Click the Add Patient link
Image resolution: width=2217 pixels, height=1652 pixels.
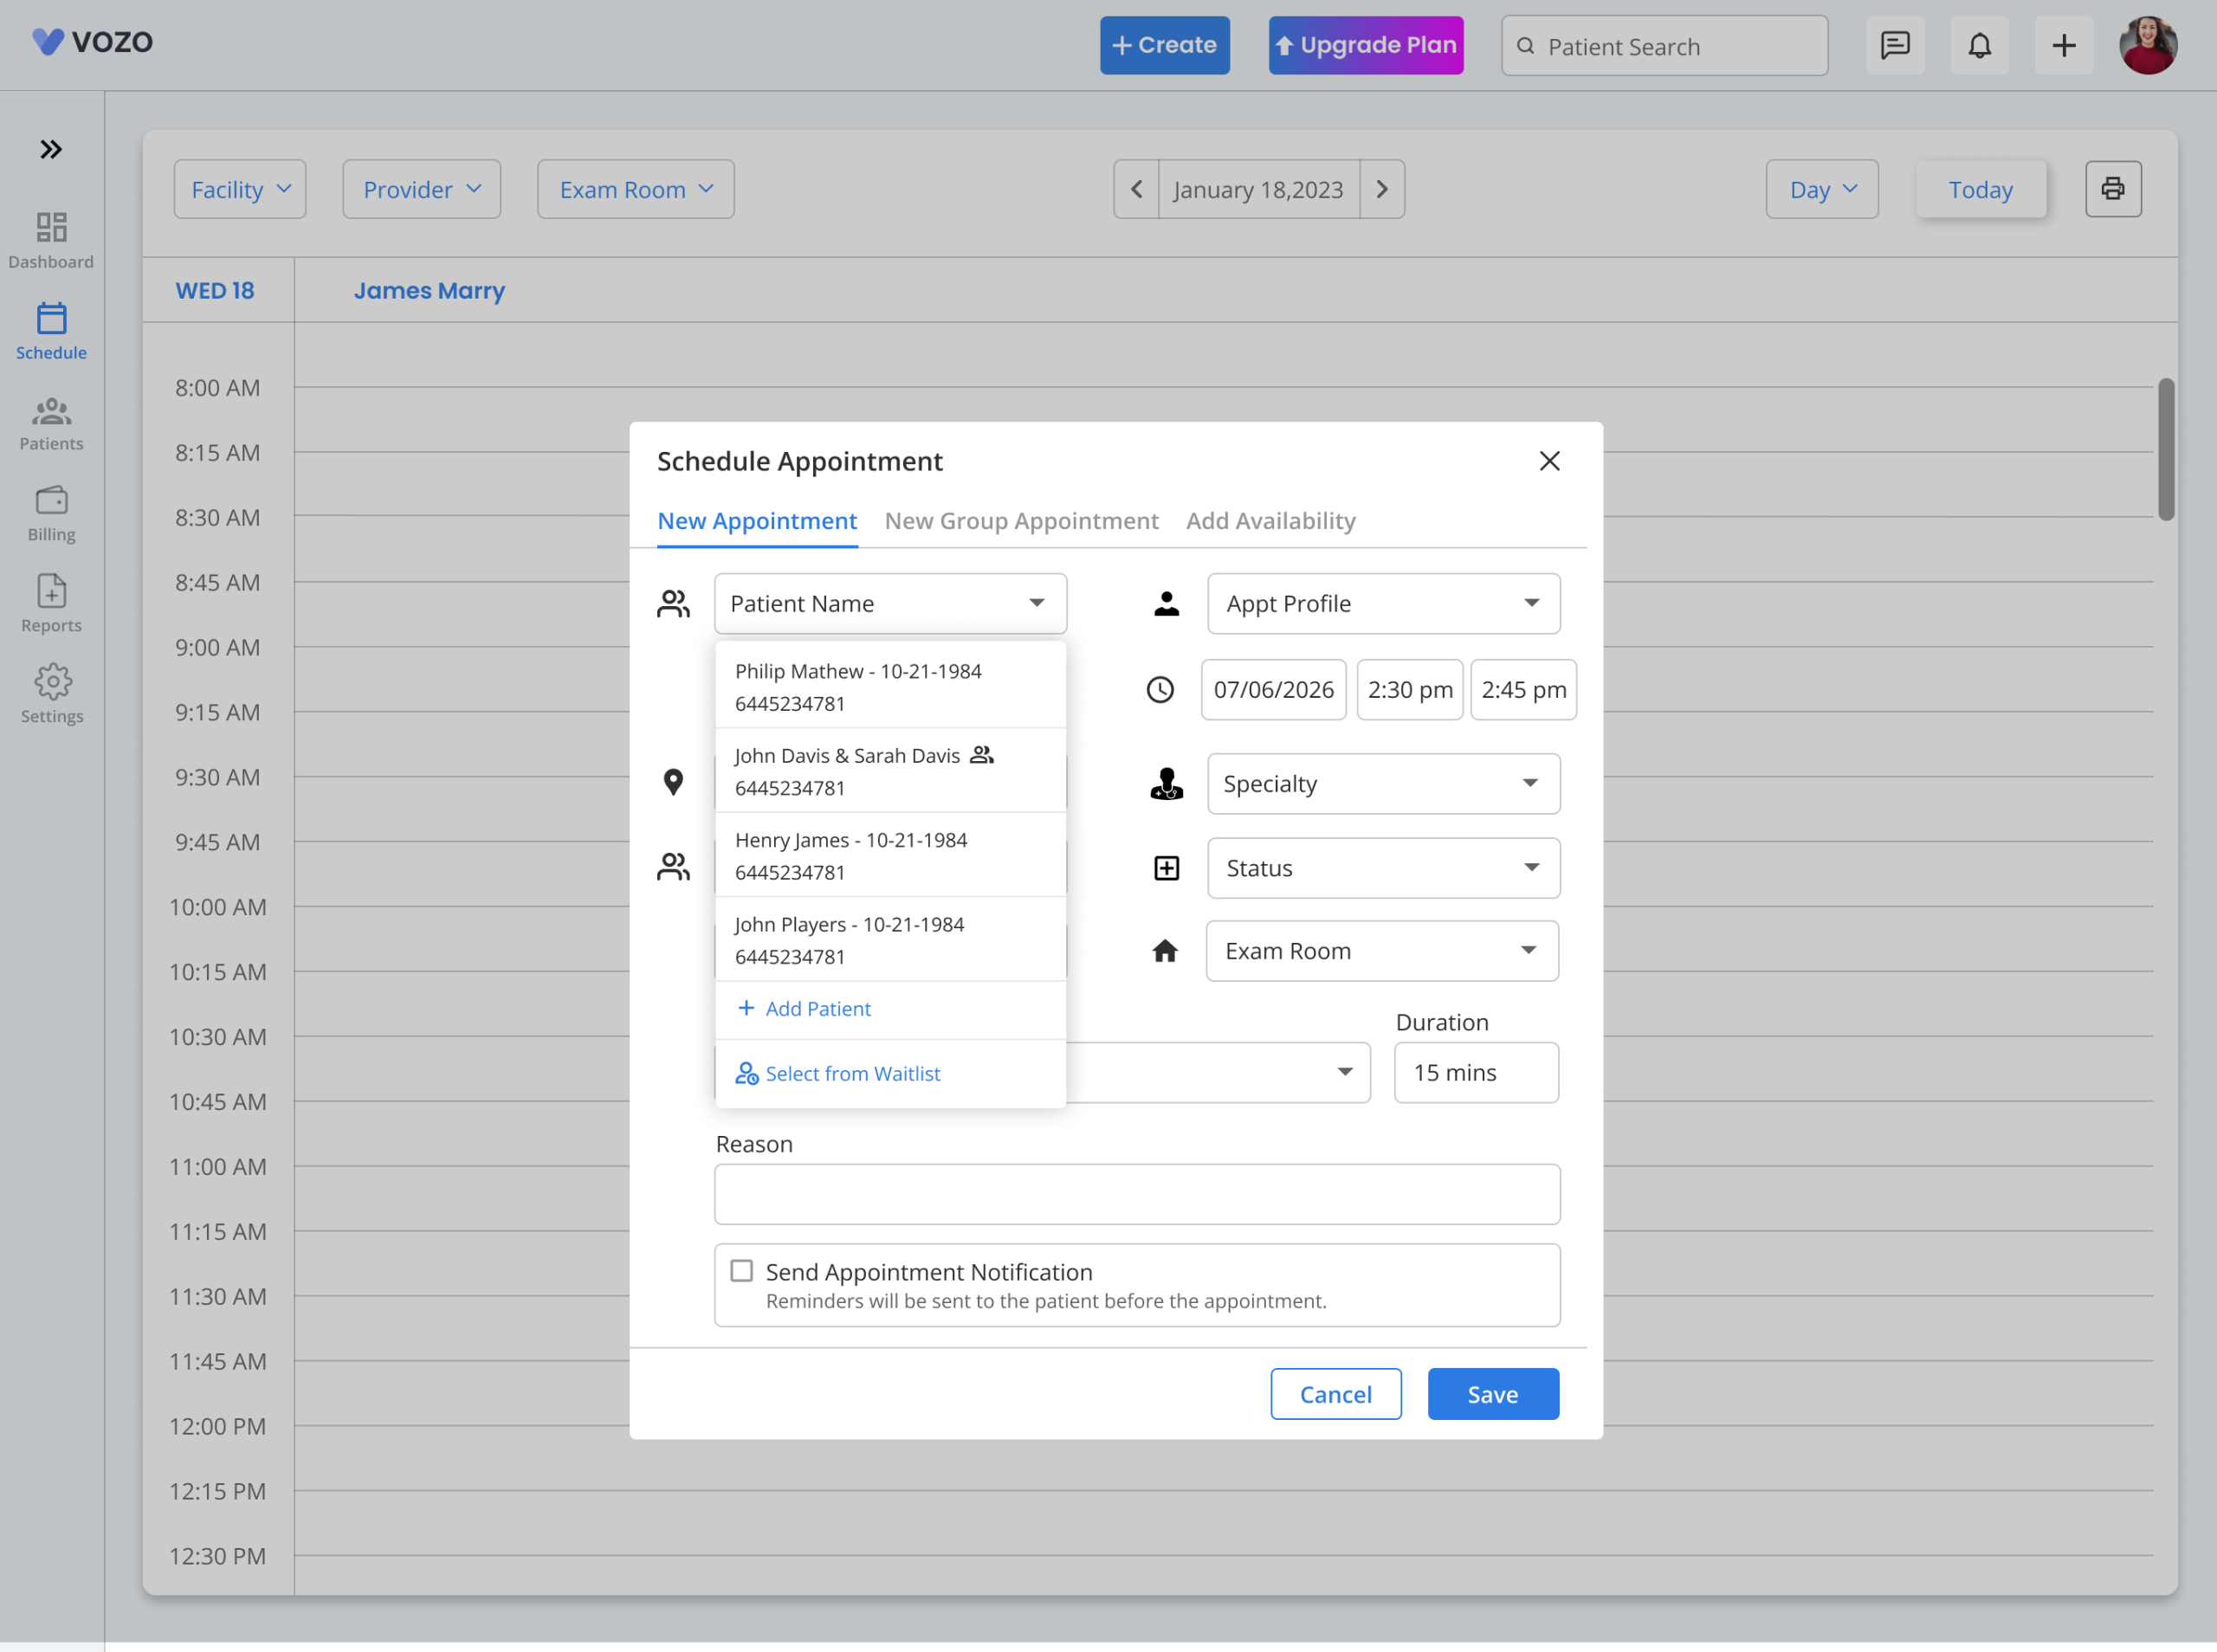pyautogui.click(x=804, y=1009)
